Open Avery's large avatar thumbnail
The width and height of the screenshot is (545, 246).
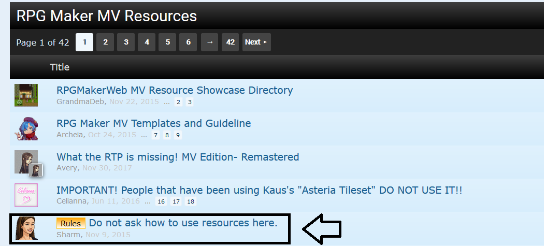coord(26,162)
